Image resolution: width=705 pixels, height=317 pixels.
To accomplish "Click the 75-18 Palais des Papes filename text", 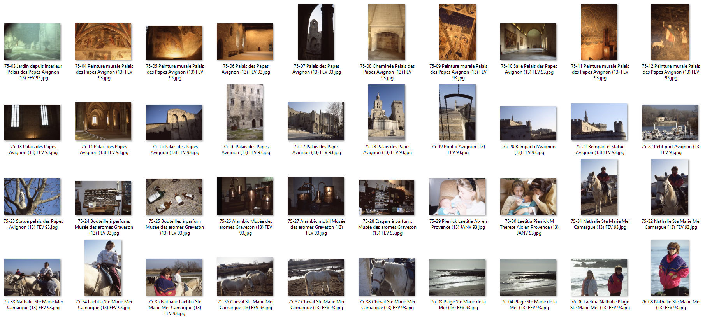I will point(387,150).
